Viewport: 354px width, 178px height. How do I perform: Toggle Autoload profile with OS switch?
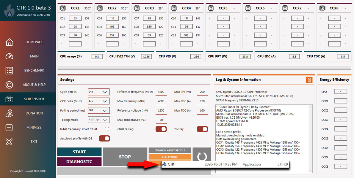tap(104, 138)
